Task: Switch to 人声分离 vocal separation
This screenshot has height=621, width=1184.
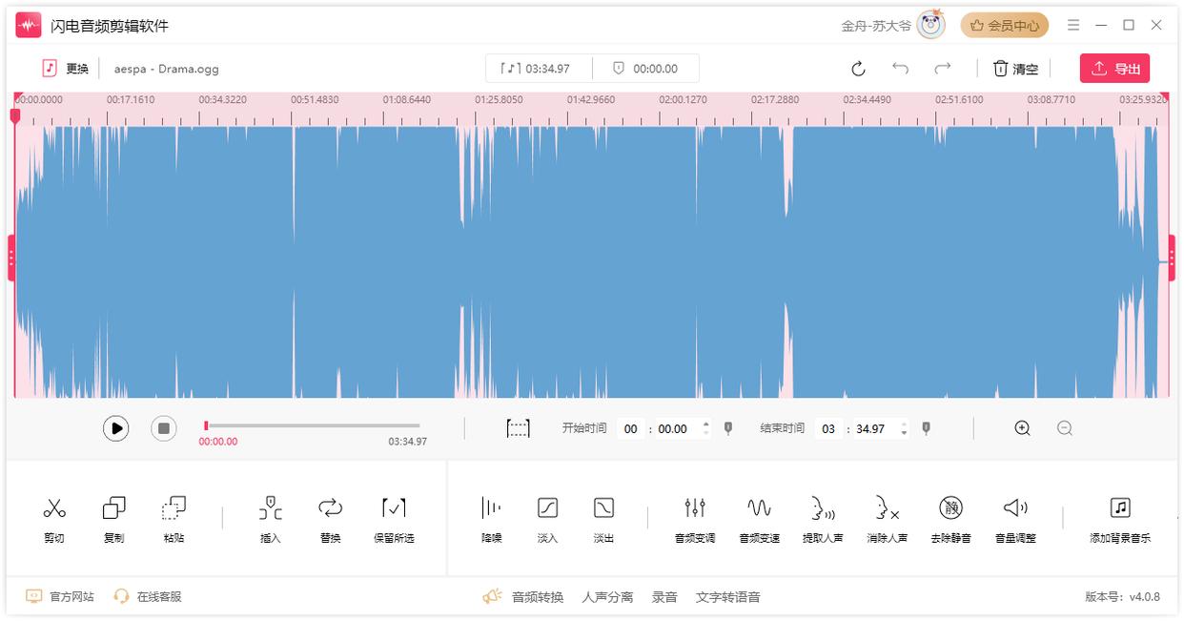Action: [x=607, y=597]
